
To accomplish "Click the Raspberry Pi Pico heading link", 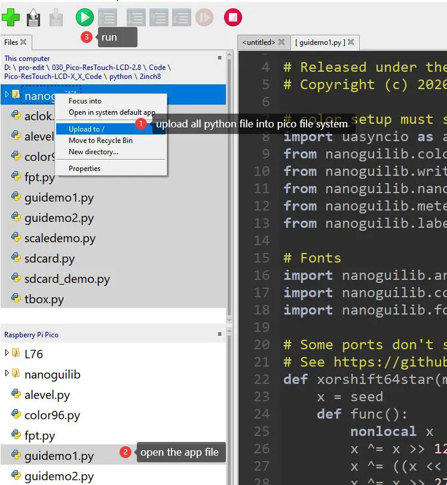I will pyautogui.click(x=31, y=335).
